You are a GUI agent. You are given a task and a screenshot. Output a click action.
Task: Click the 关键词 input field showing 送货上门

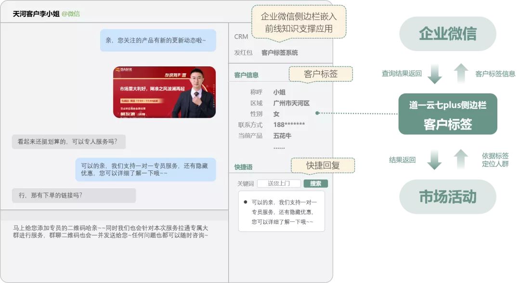pos(279,183)
